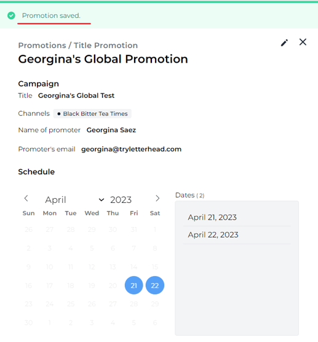Click the green success checkmark icon
318x342 pixels.
(x=11, y=15)
